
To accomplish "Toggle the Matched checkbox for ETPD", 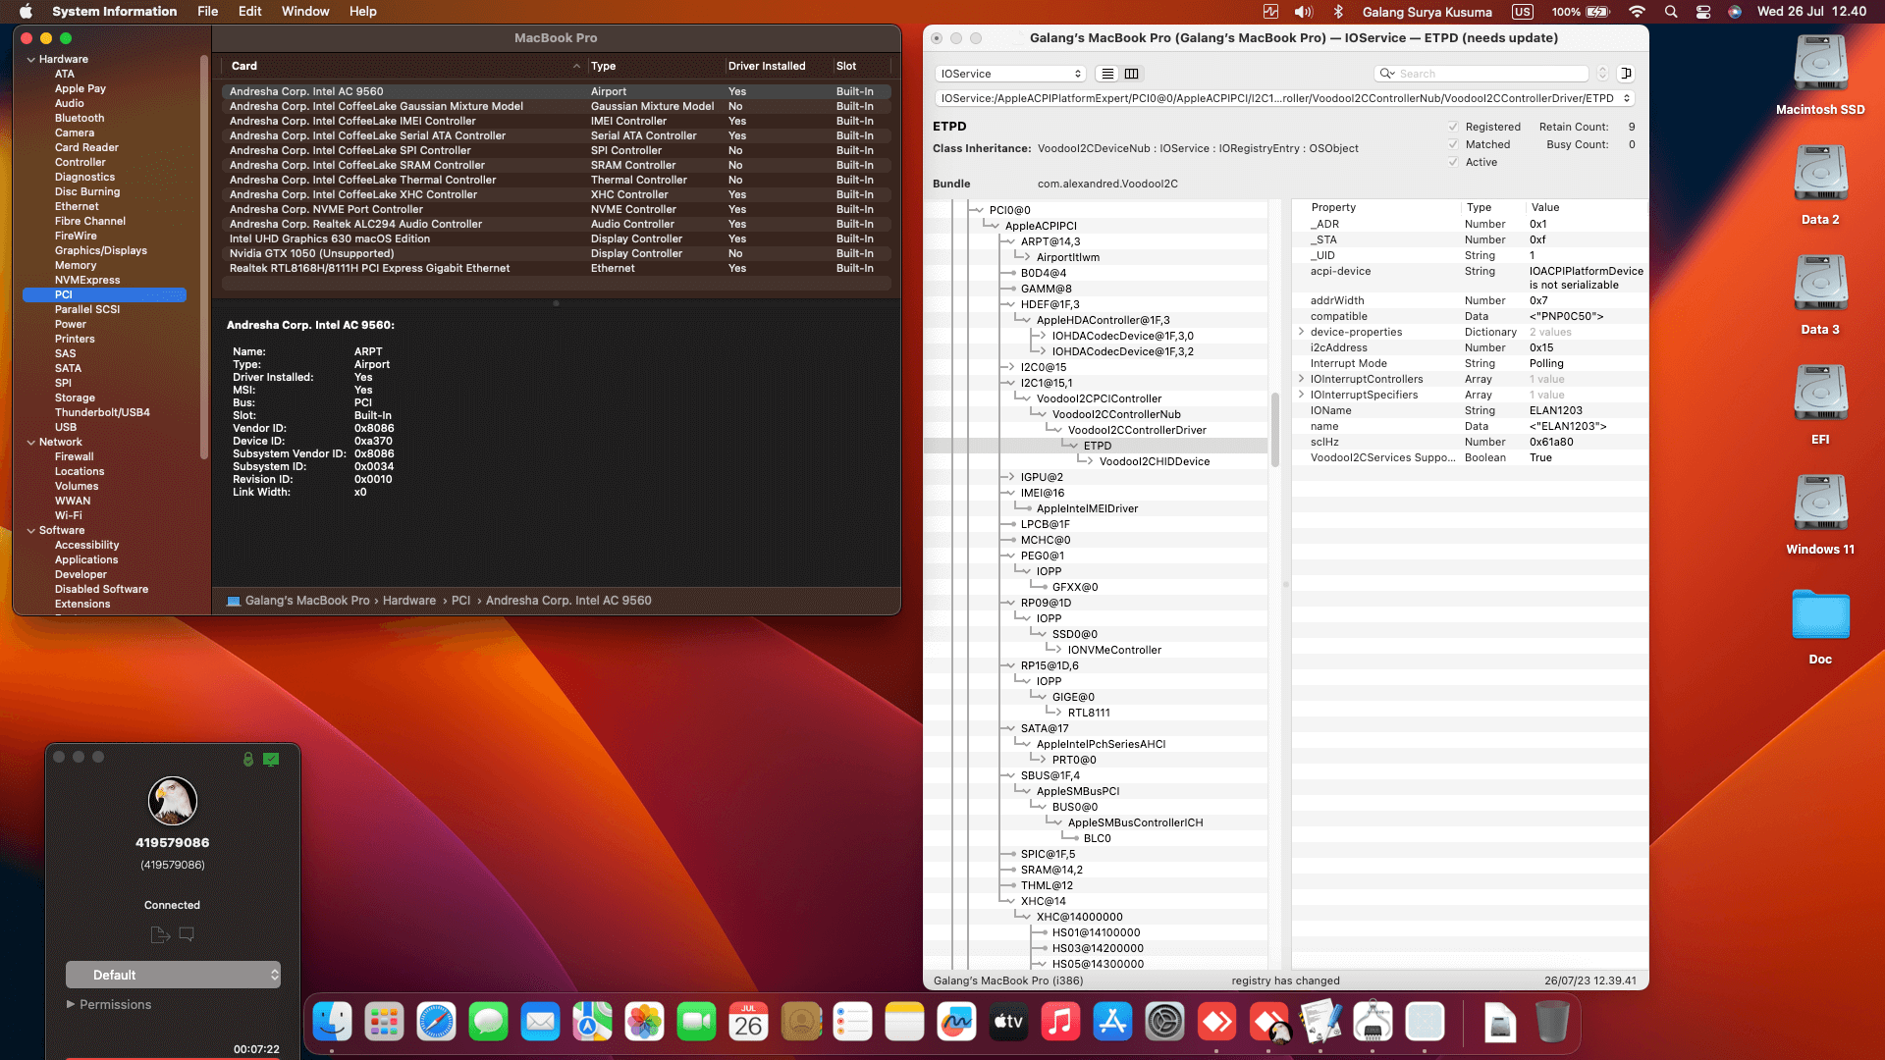I will tap(1454, 144).
